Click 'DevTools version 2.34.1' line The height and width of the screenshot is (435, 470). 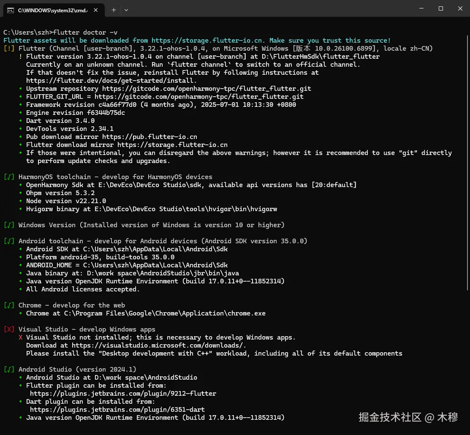click(70, 129)
